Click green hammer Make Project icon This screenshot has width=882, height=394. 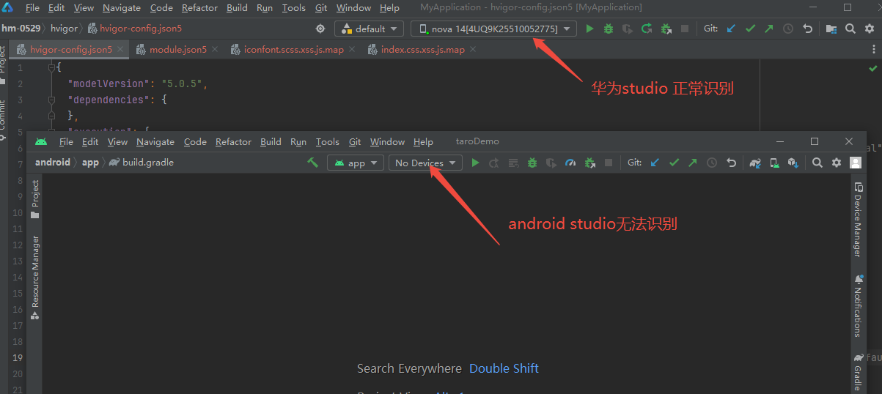[313, 163]
